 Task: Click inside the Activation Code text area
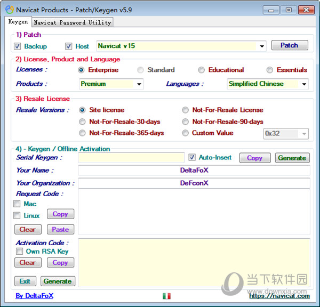(194, 263)
